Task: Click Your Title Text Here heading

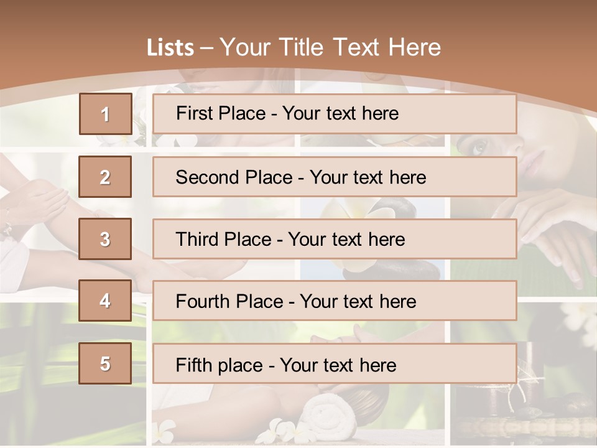Action: point(330,47)
